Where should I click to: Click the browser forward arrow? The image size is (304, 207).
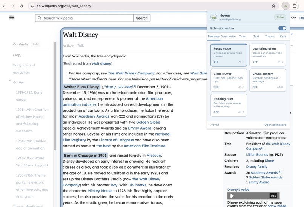(12, 6)
